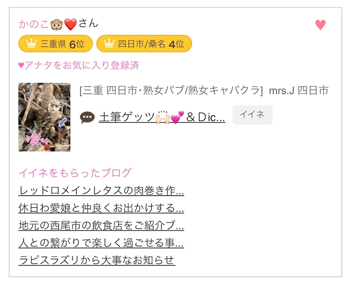Click the speech bubble comment icon
This screenshot has height=285, width=351.
click(87, 117)
